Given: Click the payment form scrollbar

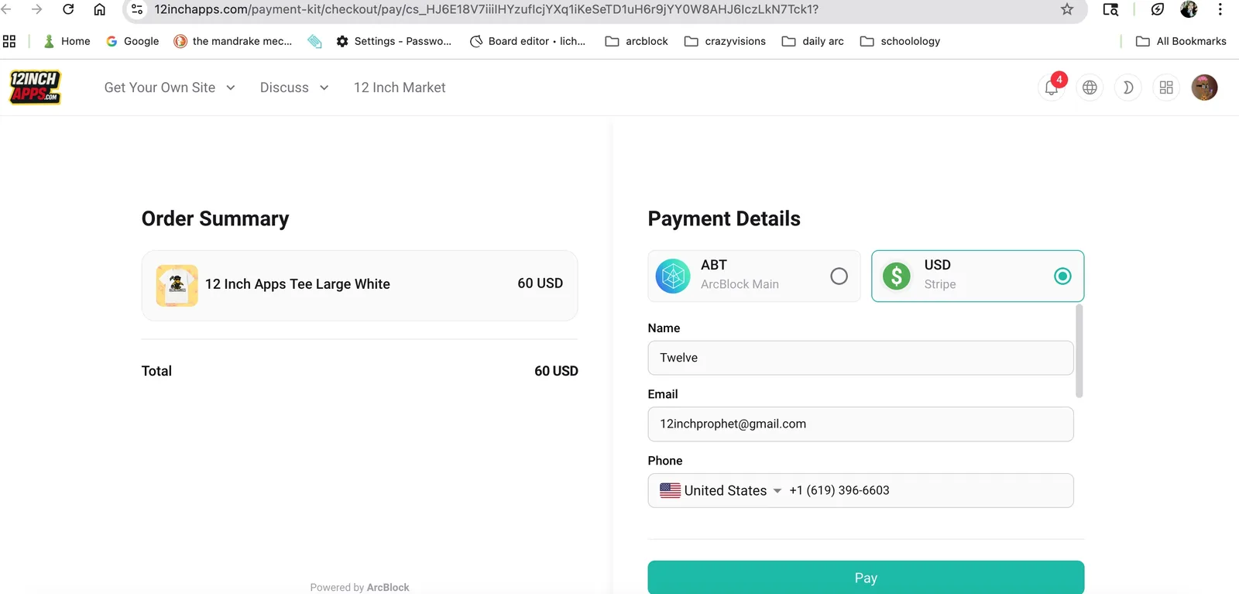Looking at the screenshot, I should point(1079,351).
